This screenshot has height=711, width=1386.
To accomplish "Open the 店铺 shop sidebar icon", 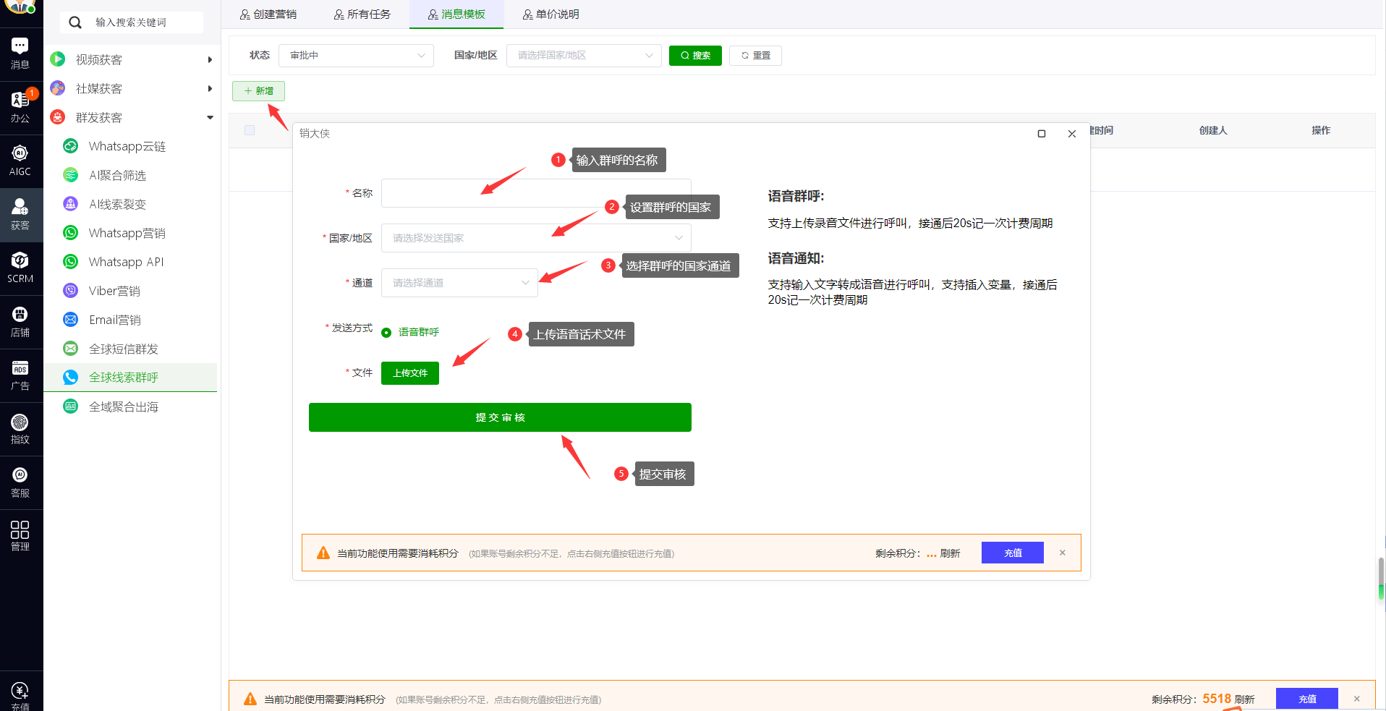I will [20, 321].
